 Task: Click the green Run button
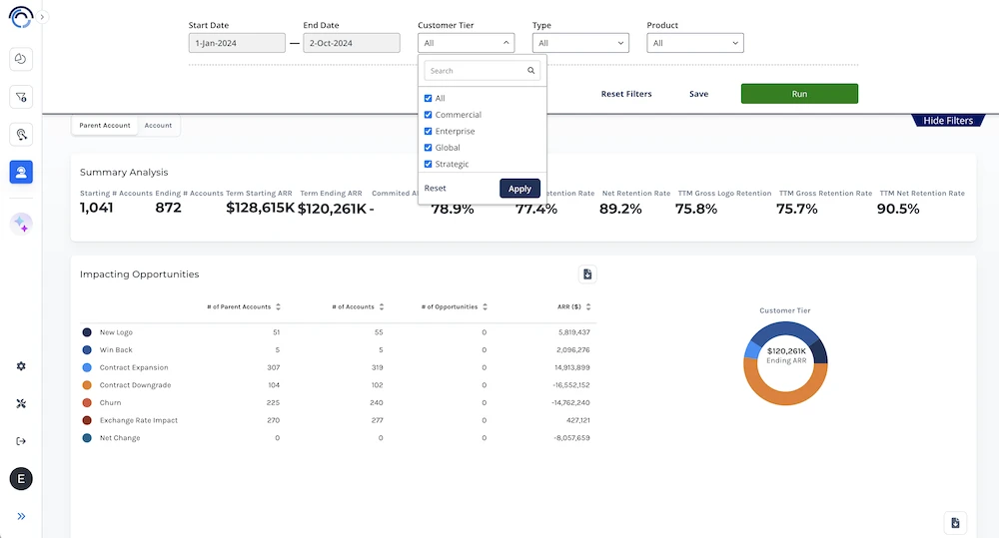(x=799, y=94)
